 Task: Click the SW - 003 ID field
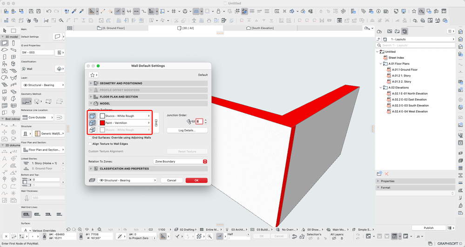(x=37, y=52)
